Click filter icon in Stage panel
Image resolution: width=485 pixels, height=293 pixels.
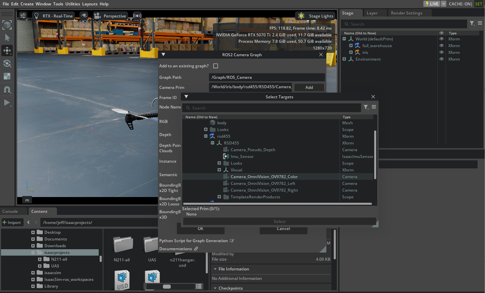(x=472, y=23)
